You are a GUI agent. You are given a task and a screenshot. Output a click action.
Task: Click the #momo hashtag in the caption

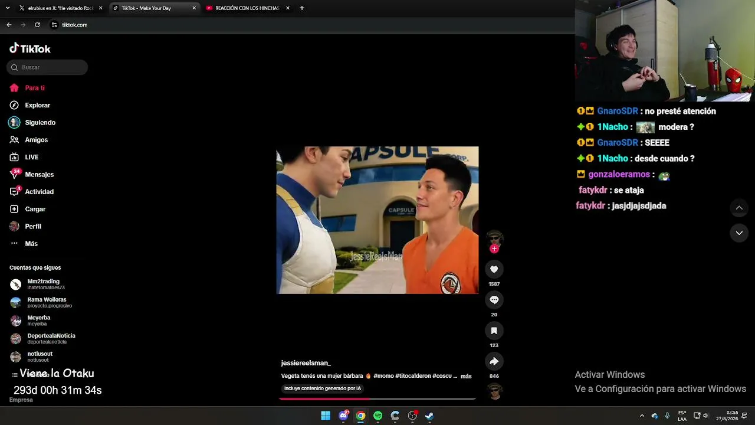tap(383, 376)
